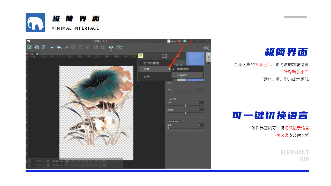This screenshot has width=331, height=186.
Task: Adjust the 对比度 contrast slider
Action: pyautogui.click(x=185, y=113)
